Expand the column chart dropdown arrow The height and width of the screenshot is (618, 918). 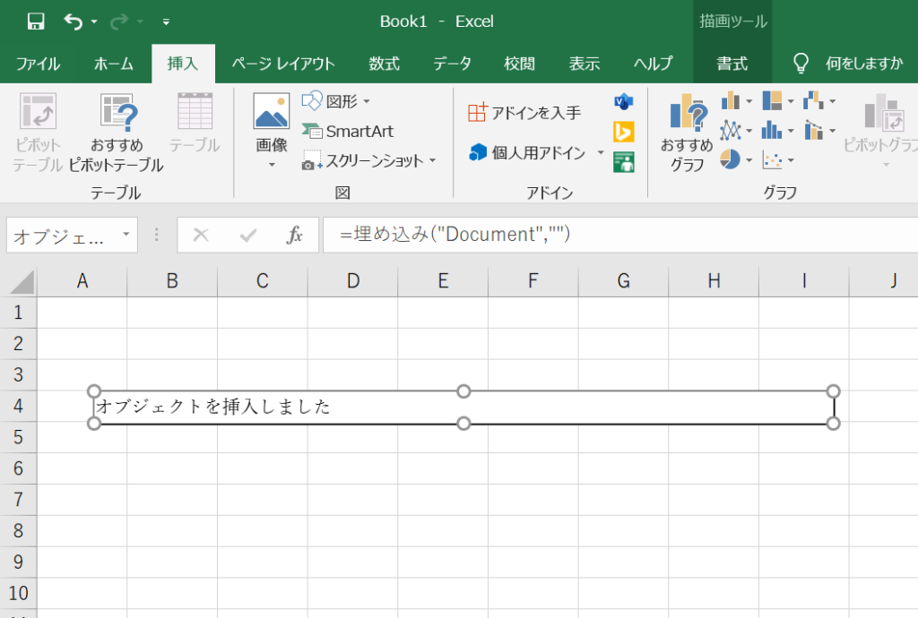pos(749,100)
